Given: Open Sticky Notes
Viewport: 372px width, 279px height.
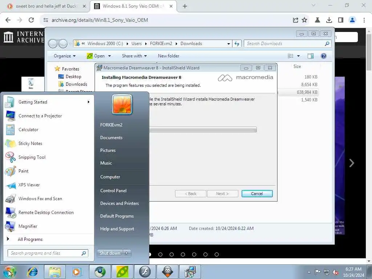Looking at the screenshot, I should tap(48, 143).
